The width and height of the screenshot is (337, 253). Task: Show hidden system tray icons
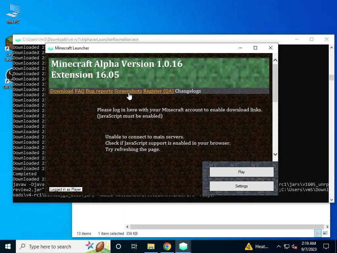click(x=278, y=246)
